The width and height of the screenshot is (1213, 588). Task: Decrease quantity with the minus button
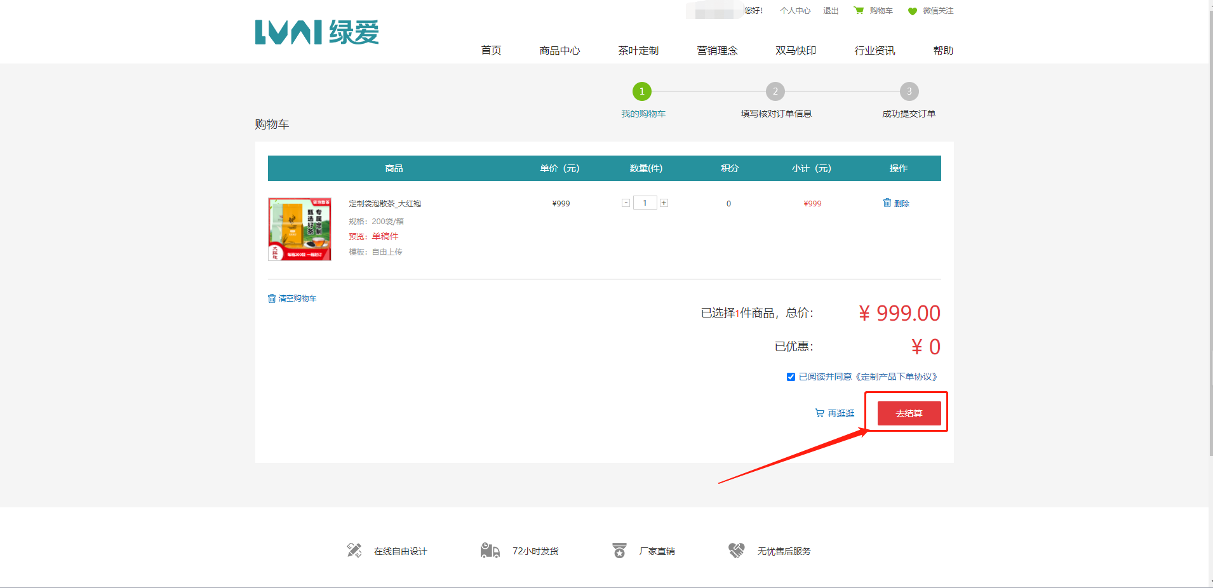tap(626, 203)
